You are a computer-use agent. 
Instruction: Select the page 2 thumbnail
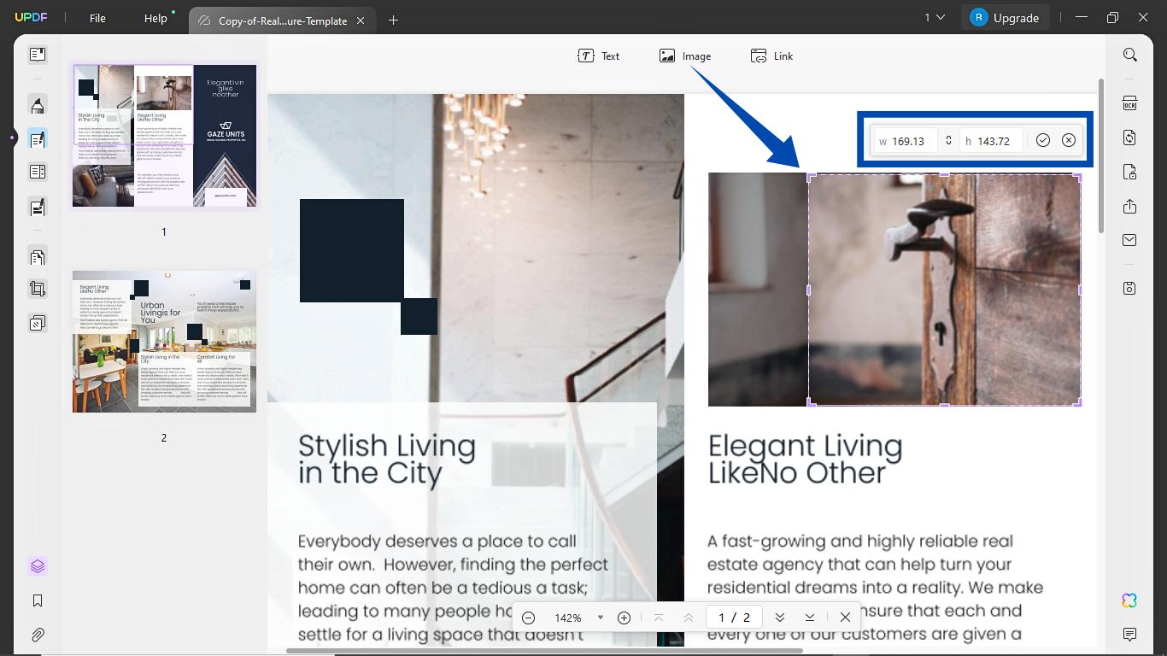[163, 342]
